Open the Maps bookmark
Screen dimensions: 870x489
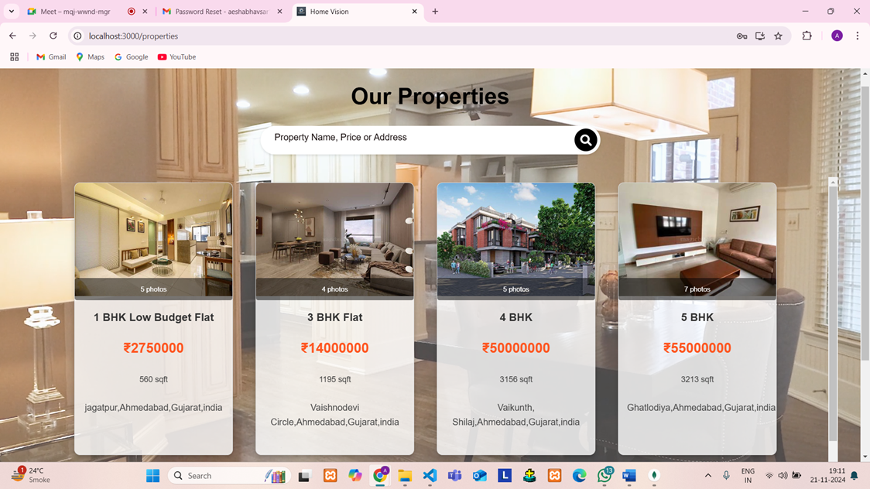coord(89,57)
